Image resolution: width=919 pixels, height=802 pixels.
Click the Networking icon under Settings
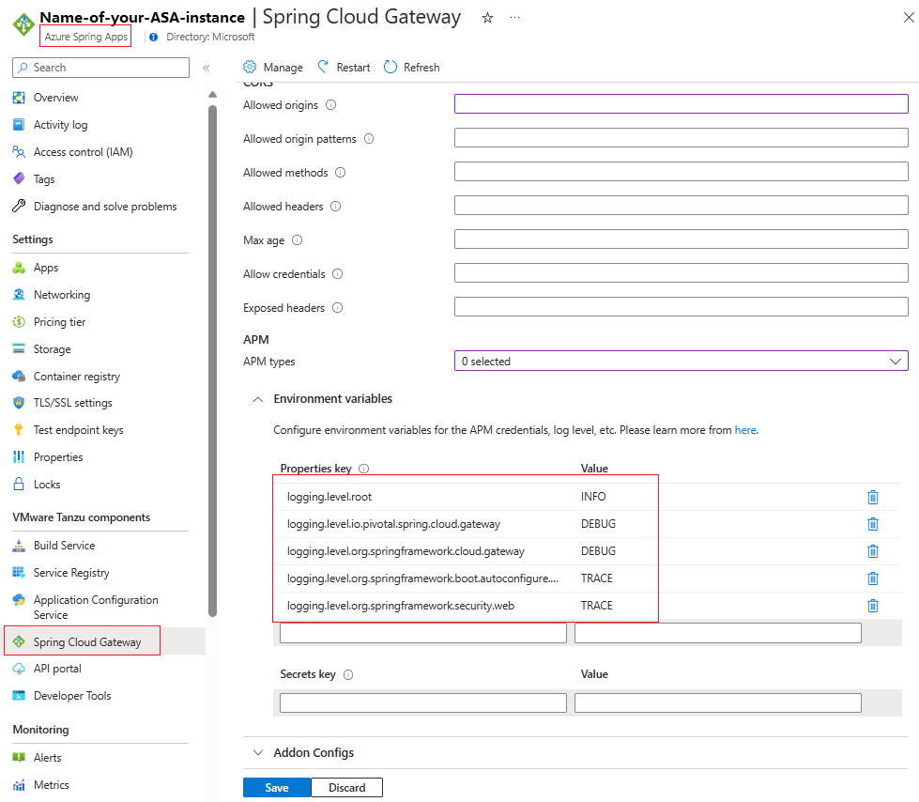(21, 294)
